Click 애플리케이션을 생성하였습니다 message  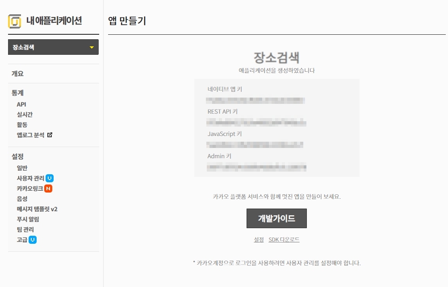pos(276,70)
